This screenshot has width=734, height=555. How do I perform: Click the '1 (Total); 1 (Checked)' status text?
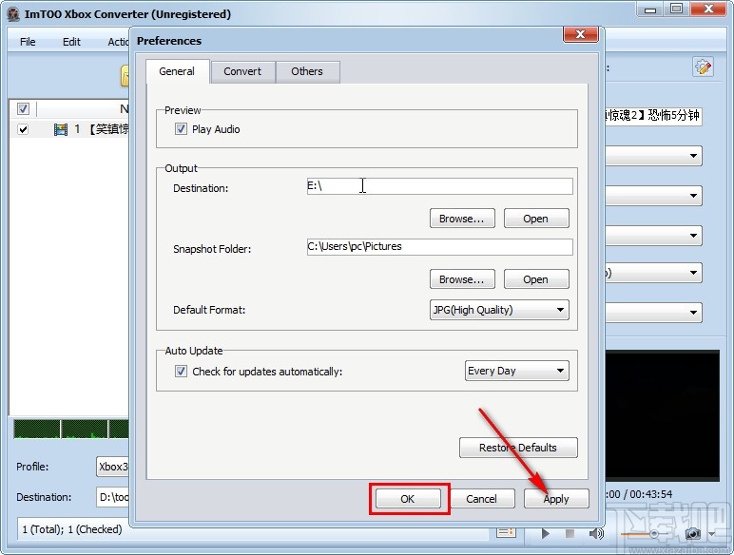coord(72,529)
